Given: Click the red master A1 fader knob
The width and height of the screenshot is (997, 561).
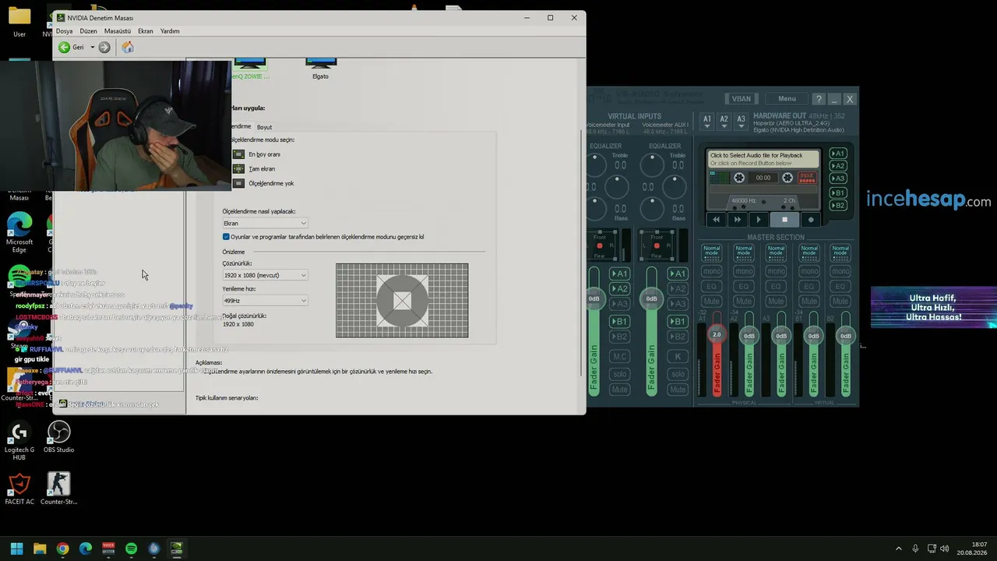Looking at the screenshot, I should click(717, 335).
